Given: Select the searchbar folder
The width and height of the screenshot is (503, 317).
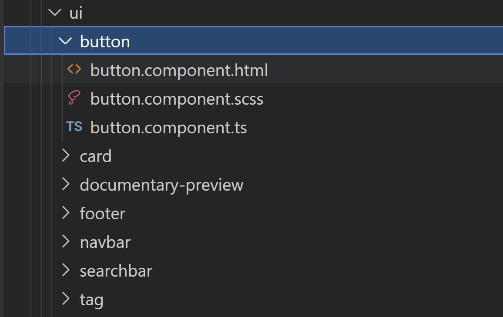Looking at the screenshot, I should [116, 271].
